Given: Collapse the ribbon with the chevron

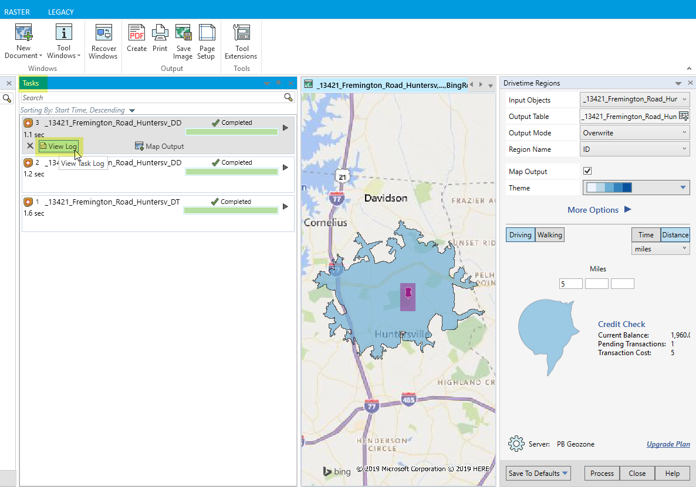Looking at the screenshot, I should pos(689,68).
